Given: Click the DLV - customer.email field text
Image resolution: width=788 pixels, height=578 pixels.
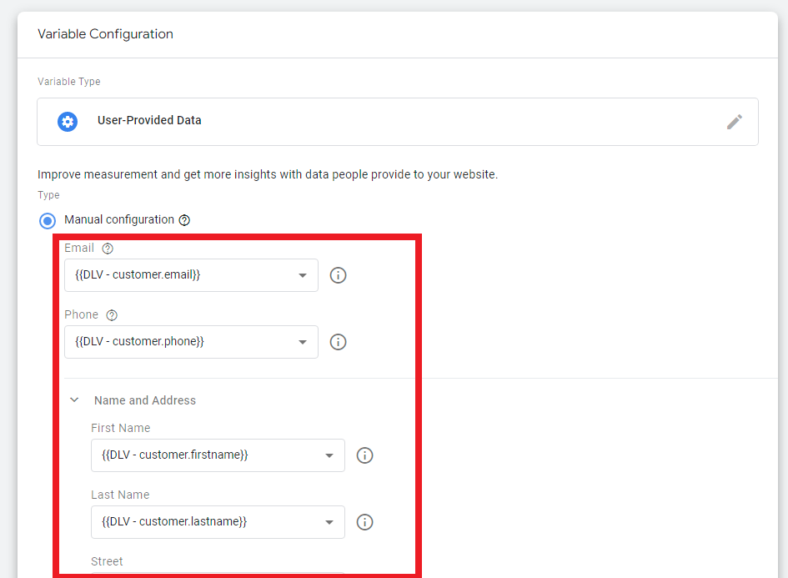Looking at the screenshot, I should pos(138,275).
